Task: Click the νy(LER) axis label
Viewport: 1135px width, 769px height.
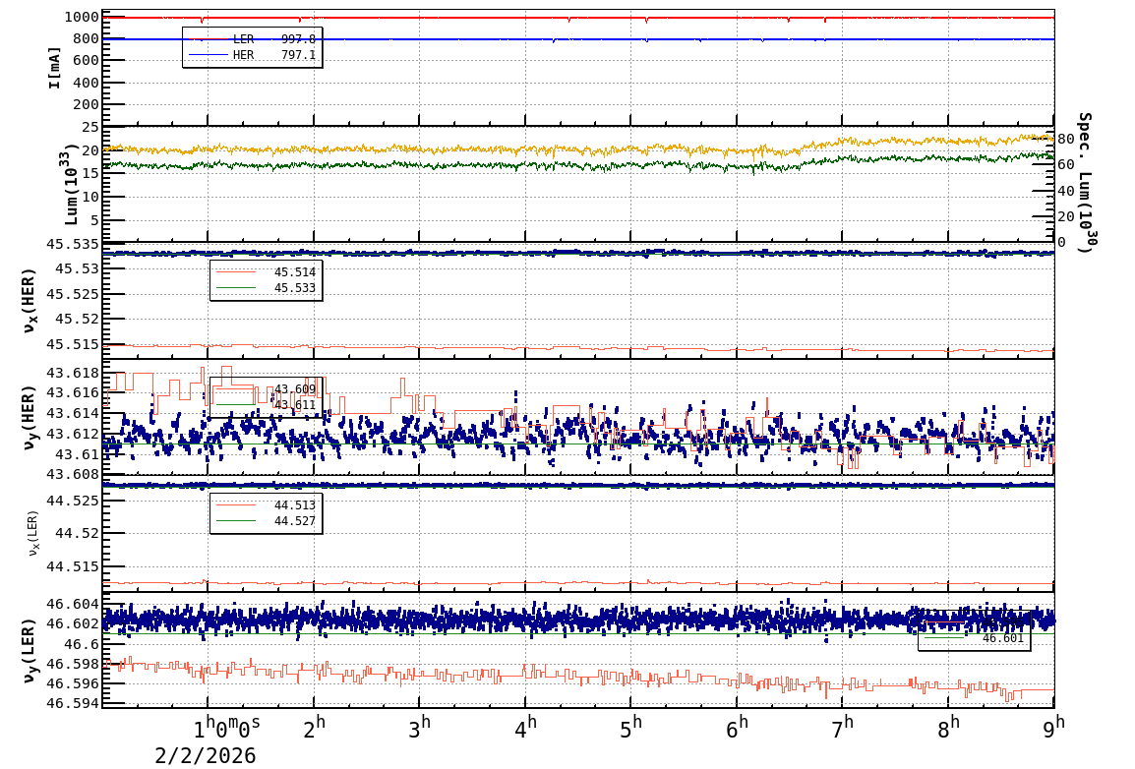Action: pos(29,650)
